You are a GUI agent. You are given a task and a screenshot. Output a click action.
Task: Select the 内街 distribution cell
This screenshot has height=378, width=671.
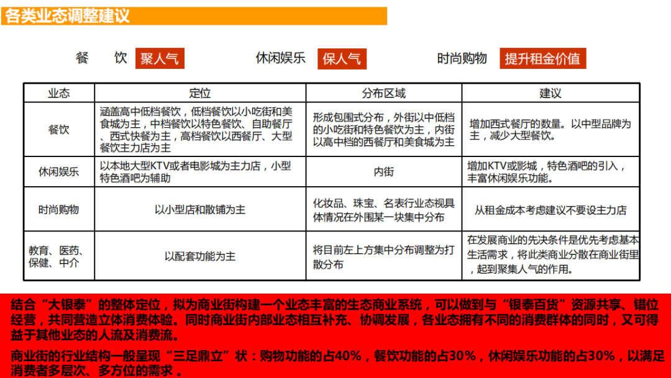pos(384,171)
